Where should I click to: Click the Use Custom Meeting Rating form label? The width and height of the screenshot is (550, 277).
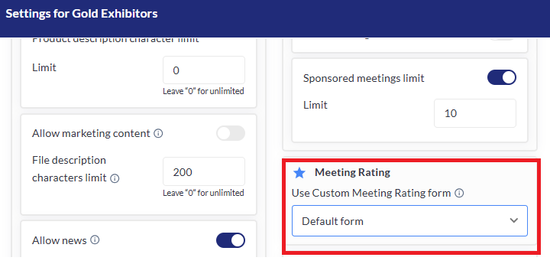[371, 193]
